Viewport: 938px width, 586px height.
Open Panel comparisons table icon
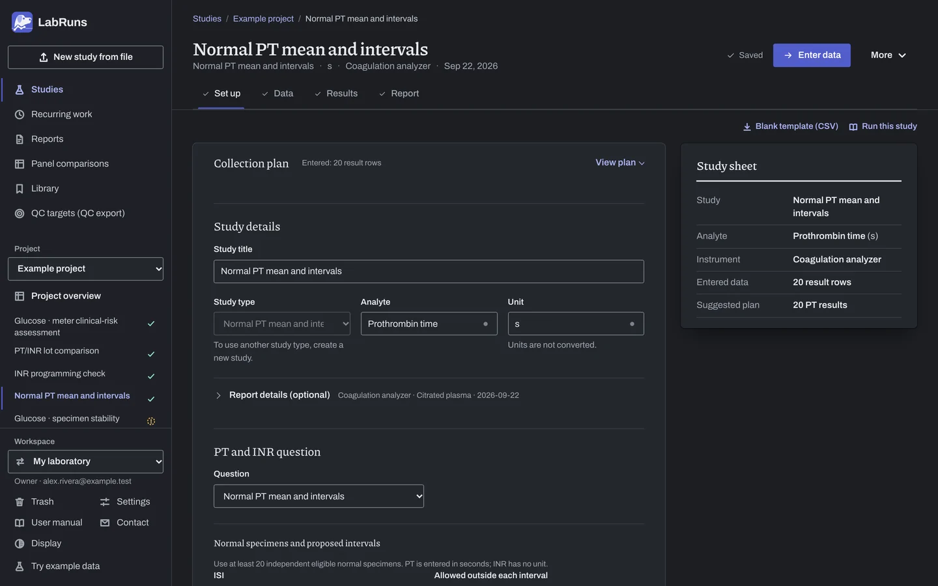tap(20, 164)
